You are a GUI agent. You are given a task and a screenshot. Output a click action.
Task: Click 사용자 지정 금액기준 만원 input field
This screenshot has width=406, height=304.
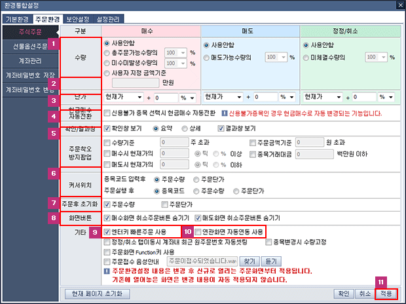[x=136, y=83]
